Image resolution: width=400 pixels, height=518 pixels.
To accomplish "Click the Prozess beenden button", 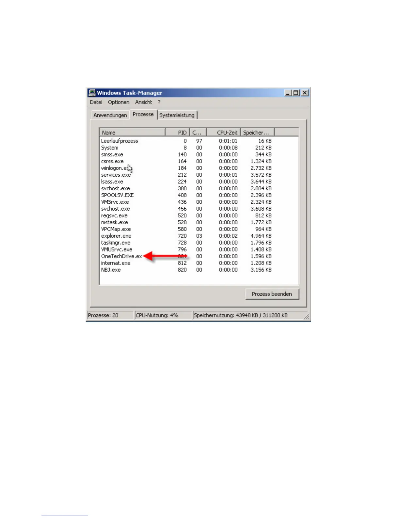I will click(272, 294).
